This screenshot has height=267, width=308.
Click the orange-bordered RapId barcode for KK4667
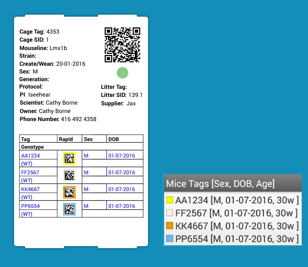(x=69, y=192)
